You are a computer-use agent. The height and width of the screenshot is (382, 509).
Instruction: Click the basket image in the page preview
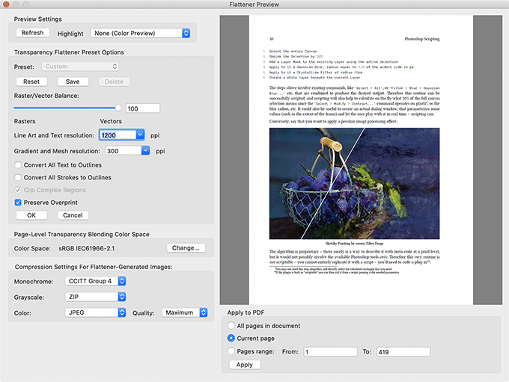tap(354, 184)
